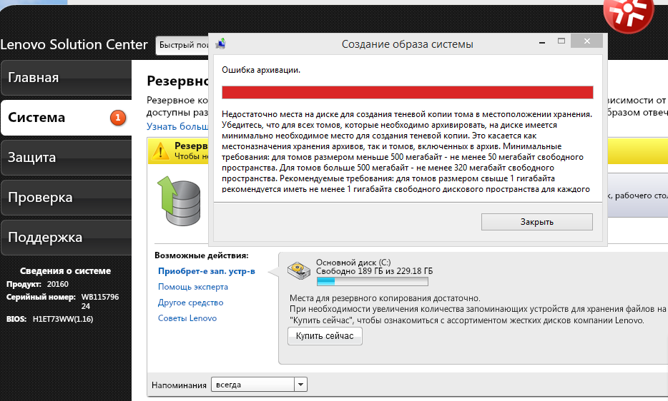Minimize the system image creation dialog
The height and width of the screenshot is (401, 668).
(542, 41)
